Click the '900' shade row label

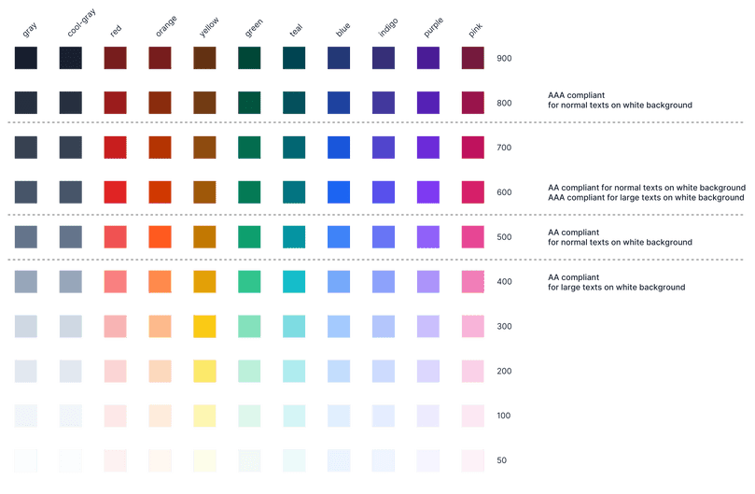504,58
